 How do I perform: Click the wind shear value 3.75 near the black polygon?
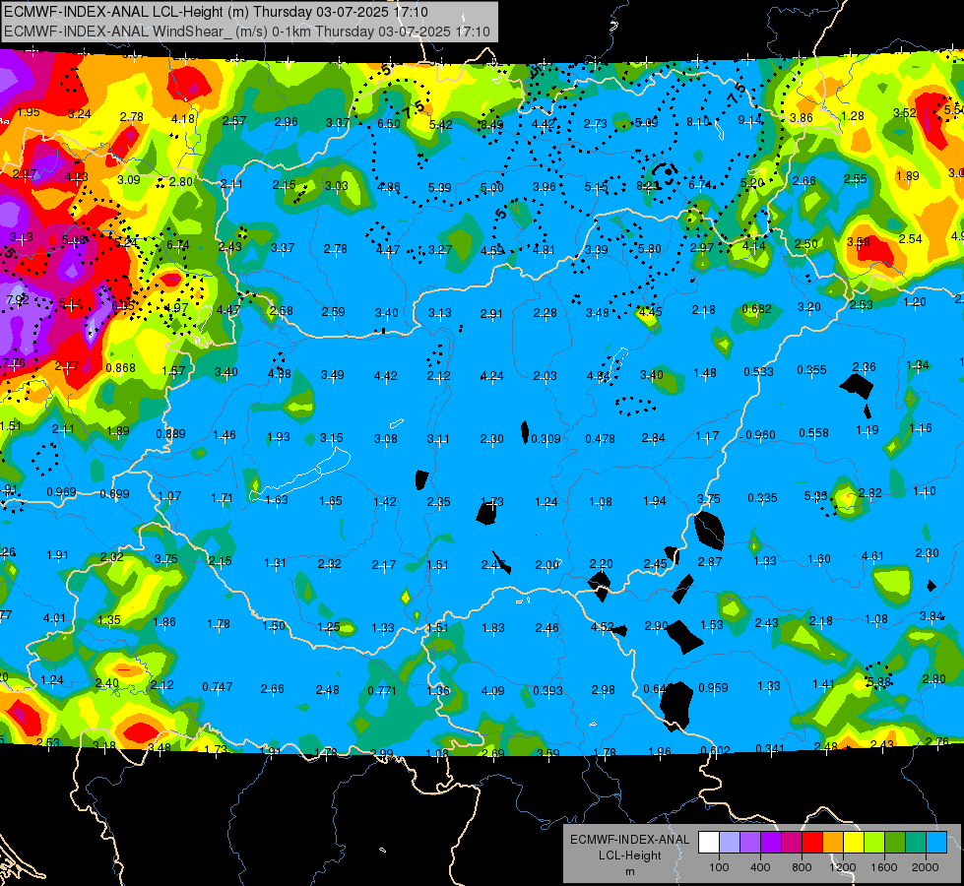coord(709,499)
